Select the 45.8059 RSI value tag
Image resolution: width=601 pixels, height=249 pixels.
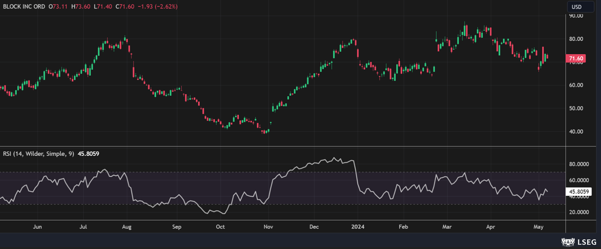coord(578,192)
